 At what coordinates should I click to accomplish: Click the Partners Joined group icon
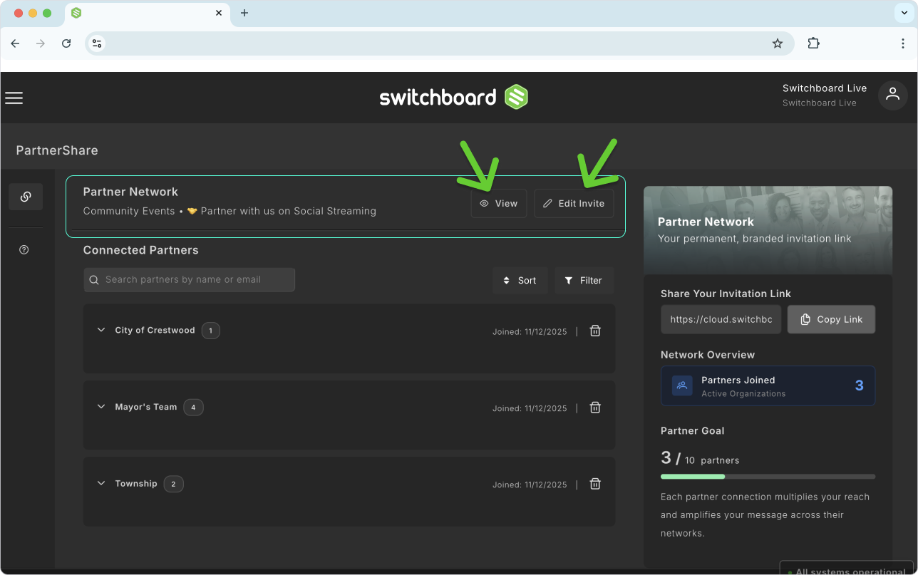[682, 385]
